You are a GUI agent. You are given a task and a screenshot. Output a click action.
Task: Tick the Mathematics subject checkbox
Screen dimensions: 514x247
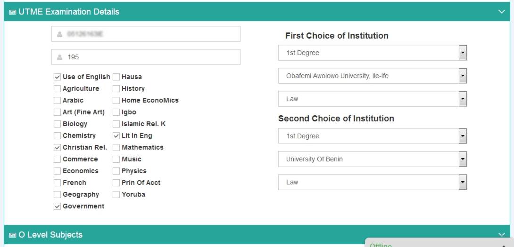coord(116,148)
